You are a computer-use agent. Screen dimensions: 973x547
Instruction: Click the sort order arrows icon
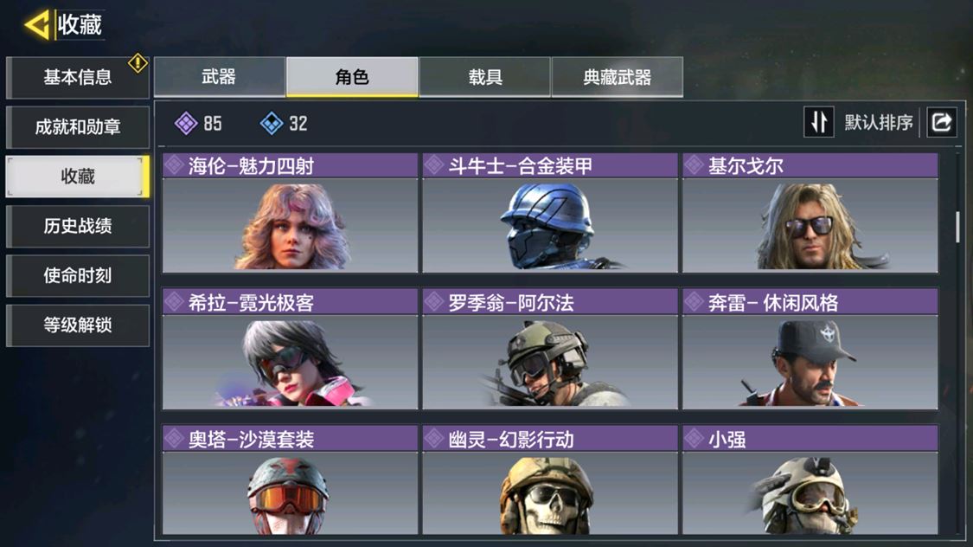coord(819,122)
